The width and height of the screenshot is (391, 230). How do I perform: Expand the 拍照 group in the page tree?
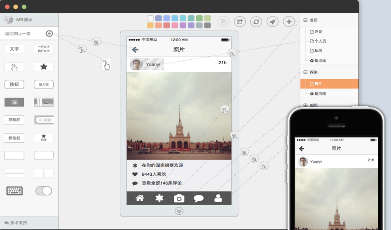pyautogui.click(x=306, y=105)
